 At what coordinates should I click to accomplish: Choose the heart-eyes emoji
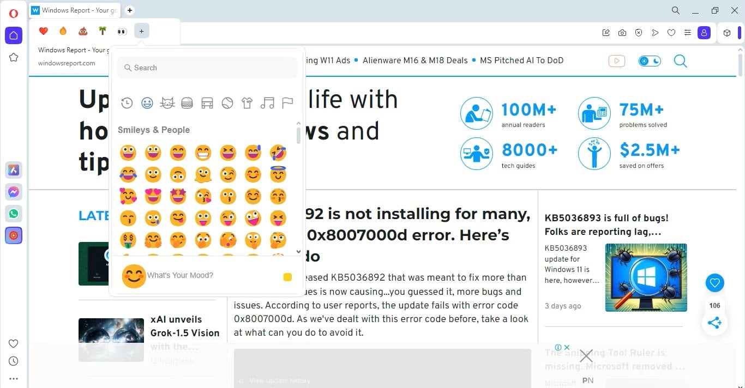(x=153, y=196)
